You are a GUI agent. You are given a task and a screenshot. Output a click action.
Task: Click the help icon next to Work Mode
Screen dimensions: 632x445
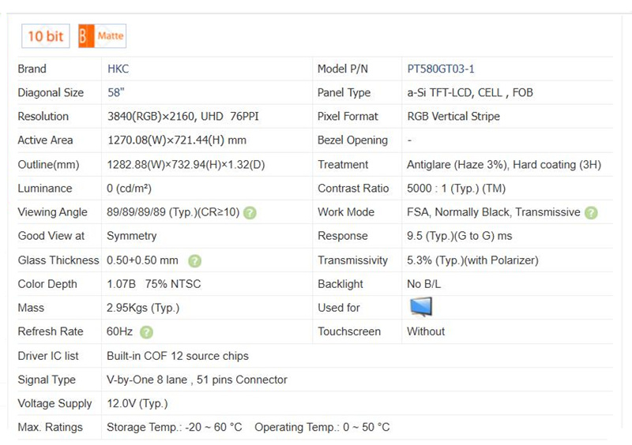tap(591, 212)
